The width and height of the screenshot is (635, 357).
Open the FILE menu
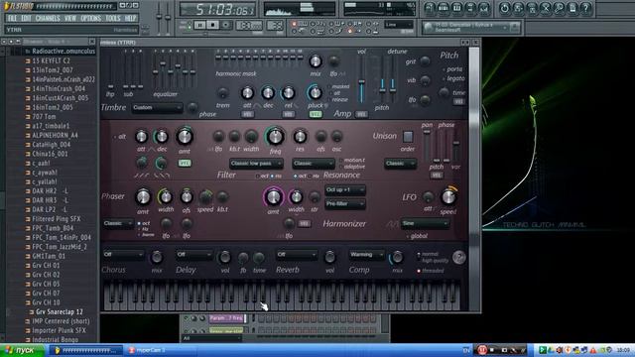(x=13, y=18)
